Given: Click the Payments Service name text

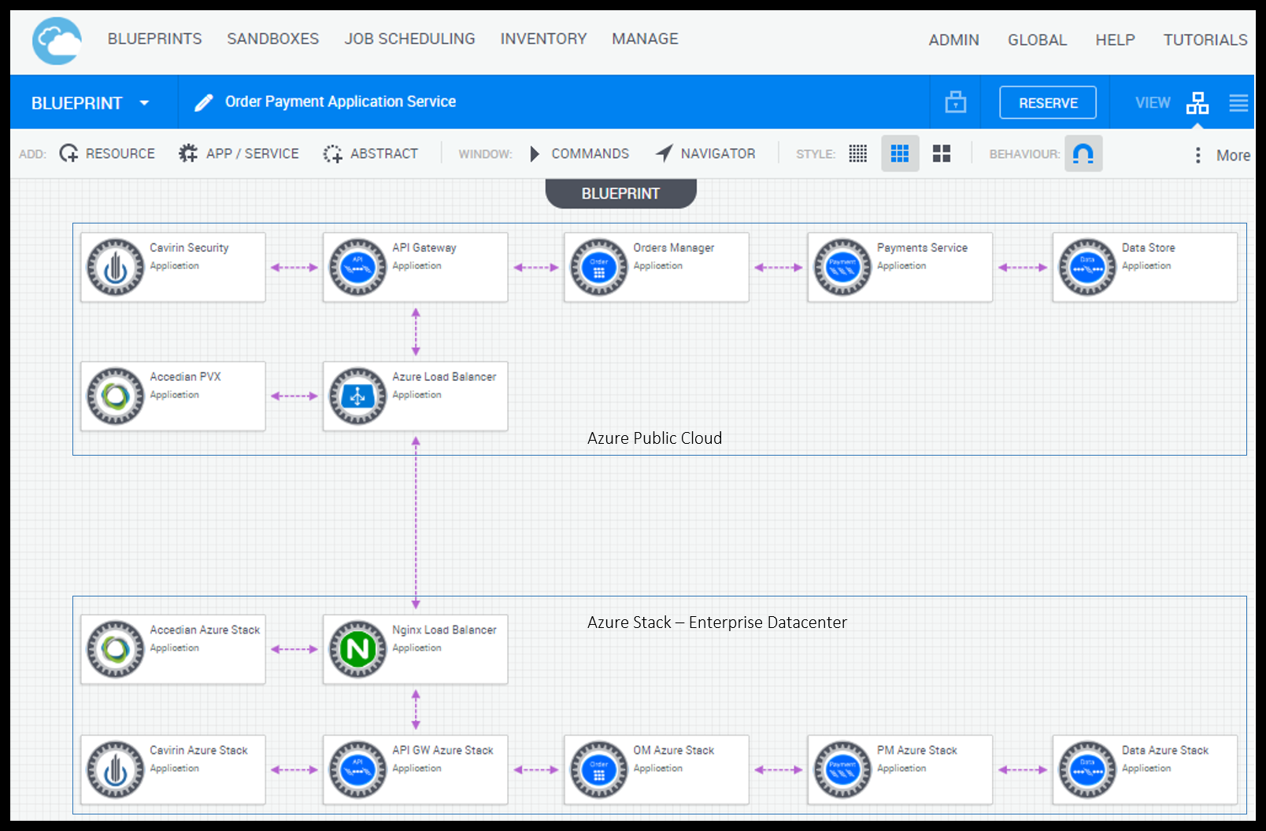Looking at the screenshot, I should (922, 248).
